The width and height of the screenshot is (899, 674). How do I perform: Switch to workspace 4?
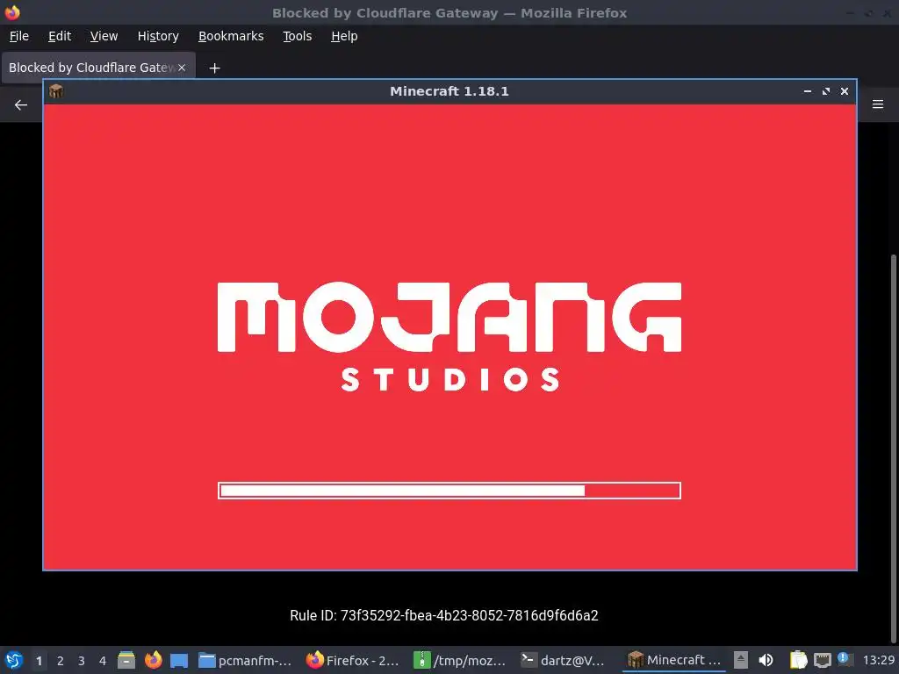[103, 661]
